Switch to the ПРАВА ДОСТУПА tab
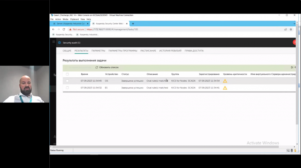 click(194, 51)
